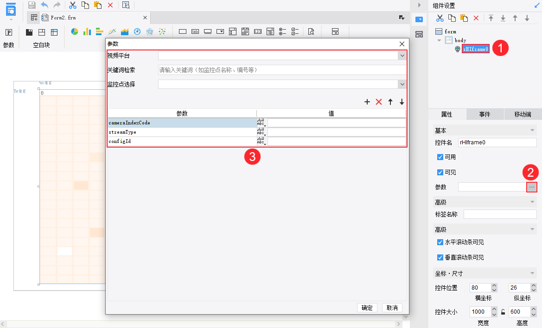Select the form node in tree
The image size is (542, 328).
click(450, 31)
